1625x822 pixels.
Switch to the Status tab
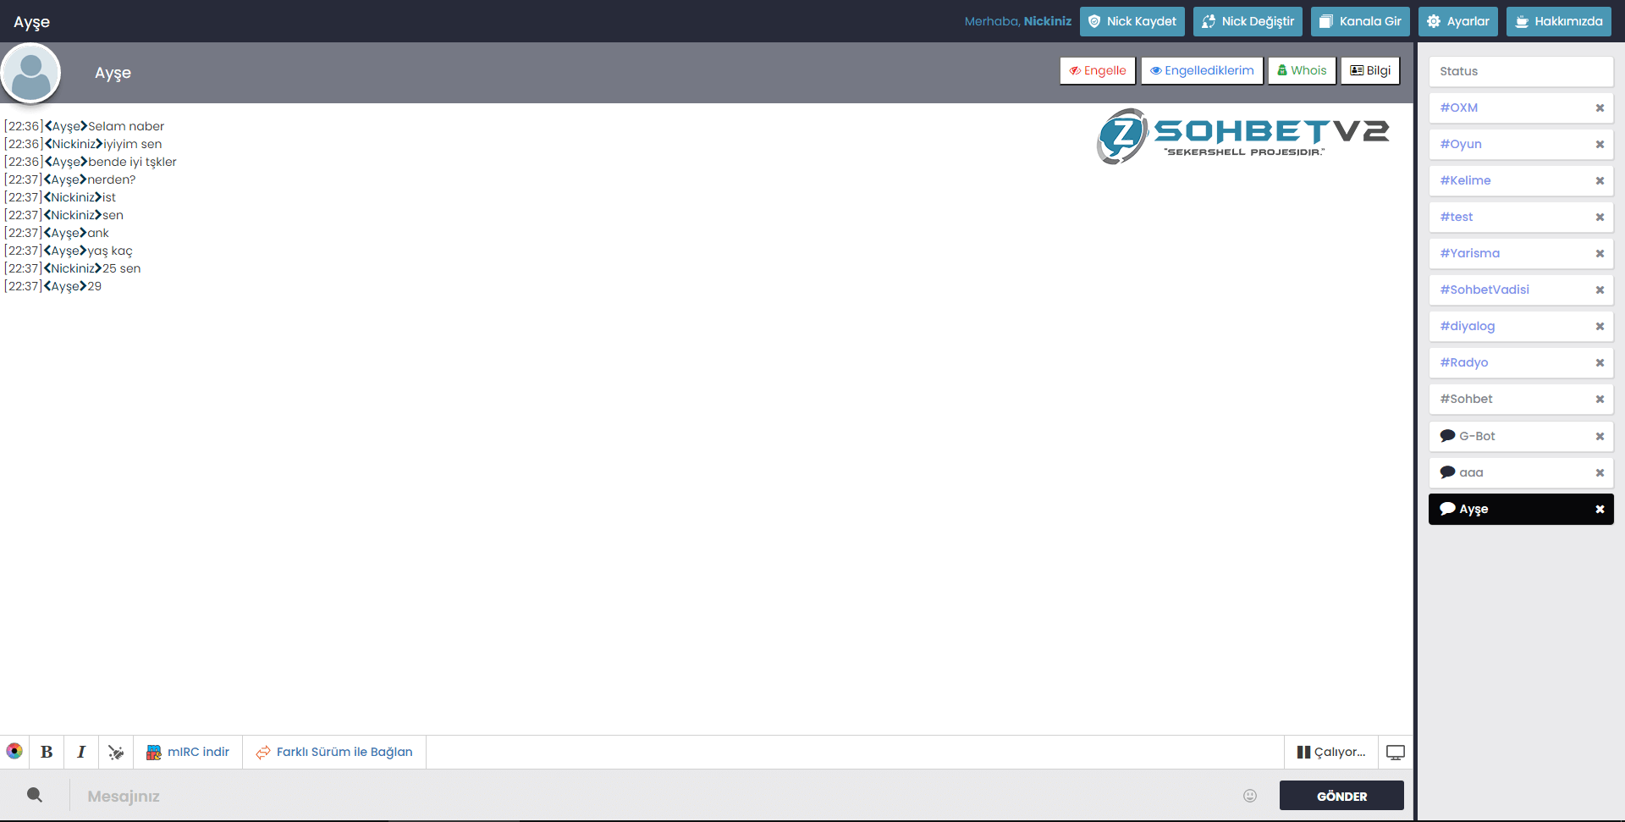point(1521,71)
